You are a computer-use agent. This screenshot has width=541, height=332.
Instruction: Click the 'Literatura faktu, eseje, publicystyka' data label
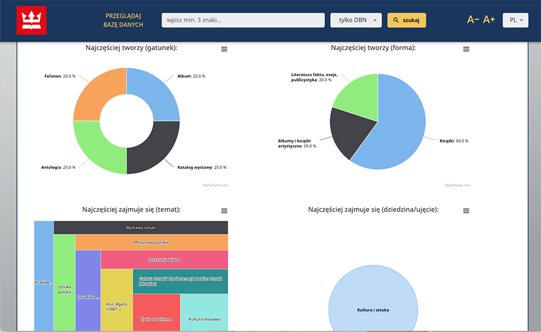314,77
